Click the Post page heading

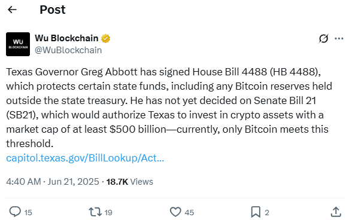pyautogui.click(x=53, y=10)
